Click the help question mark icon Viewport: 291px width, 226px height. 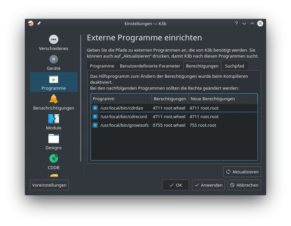(236, 23)
